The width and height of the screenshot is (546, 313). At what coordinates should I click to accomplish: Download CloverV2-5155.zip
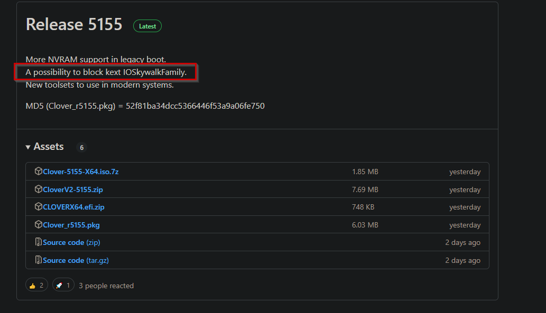coord(73,189)
